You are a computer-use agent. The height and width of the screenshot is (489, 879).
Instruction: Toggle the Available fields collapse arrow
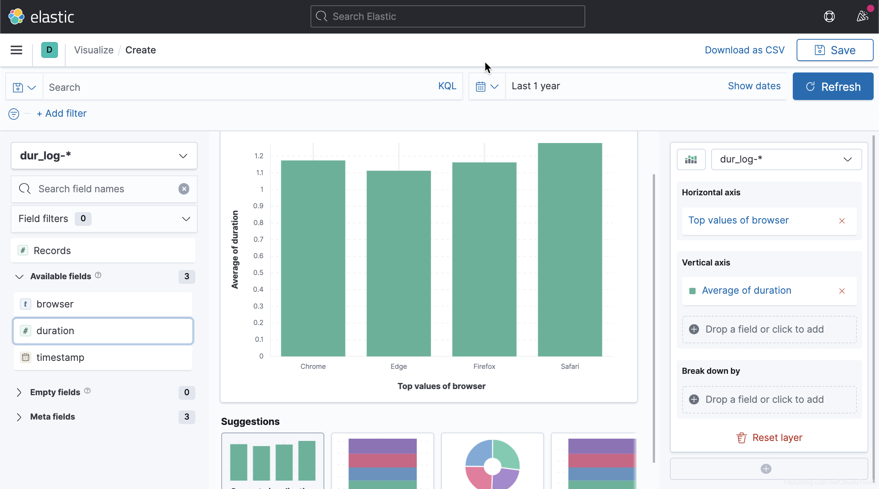coord(19,276)
